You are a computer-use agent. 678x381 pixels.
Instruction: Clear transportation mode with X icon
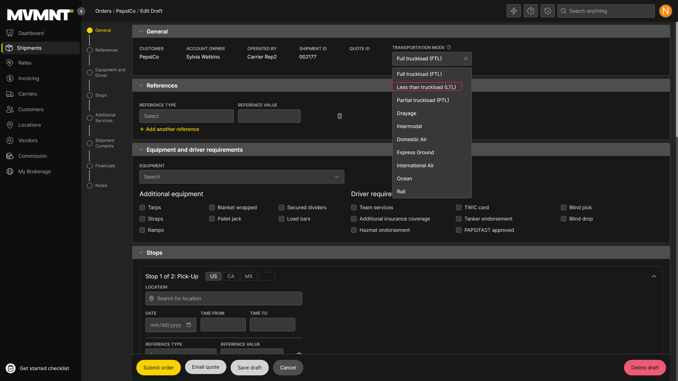click(465, 59)
